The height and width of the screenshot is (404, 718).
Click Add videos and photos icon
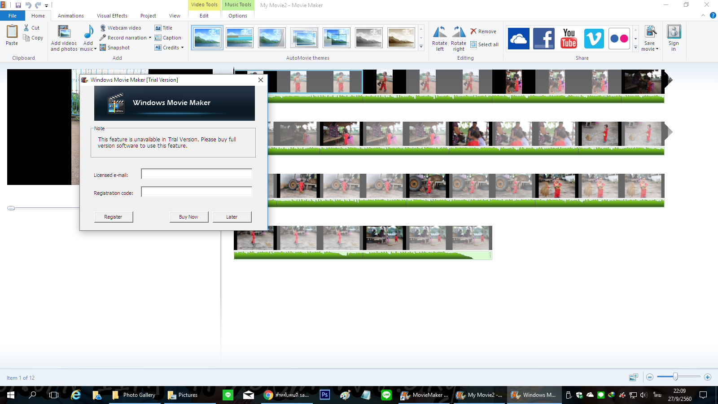64,32
